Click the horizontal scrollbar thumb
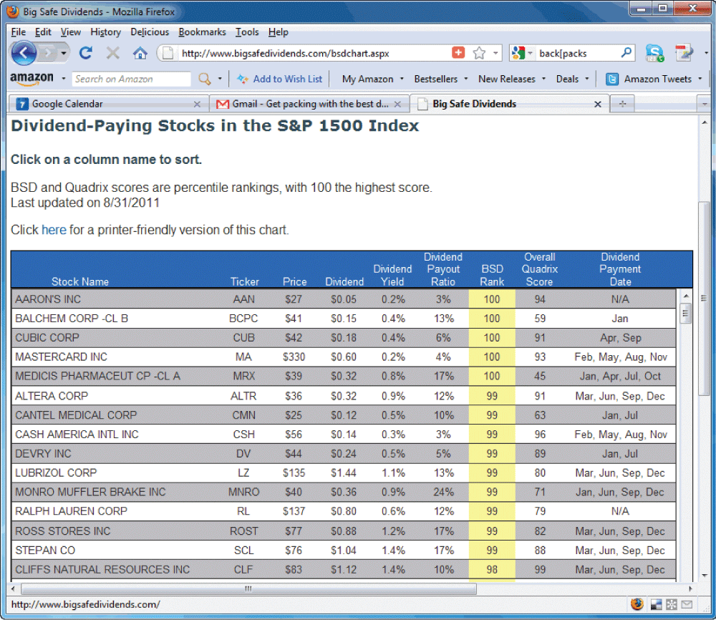Viewport: 716px width, 620px height. (x=249, y=589)
